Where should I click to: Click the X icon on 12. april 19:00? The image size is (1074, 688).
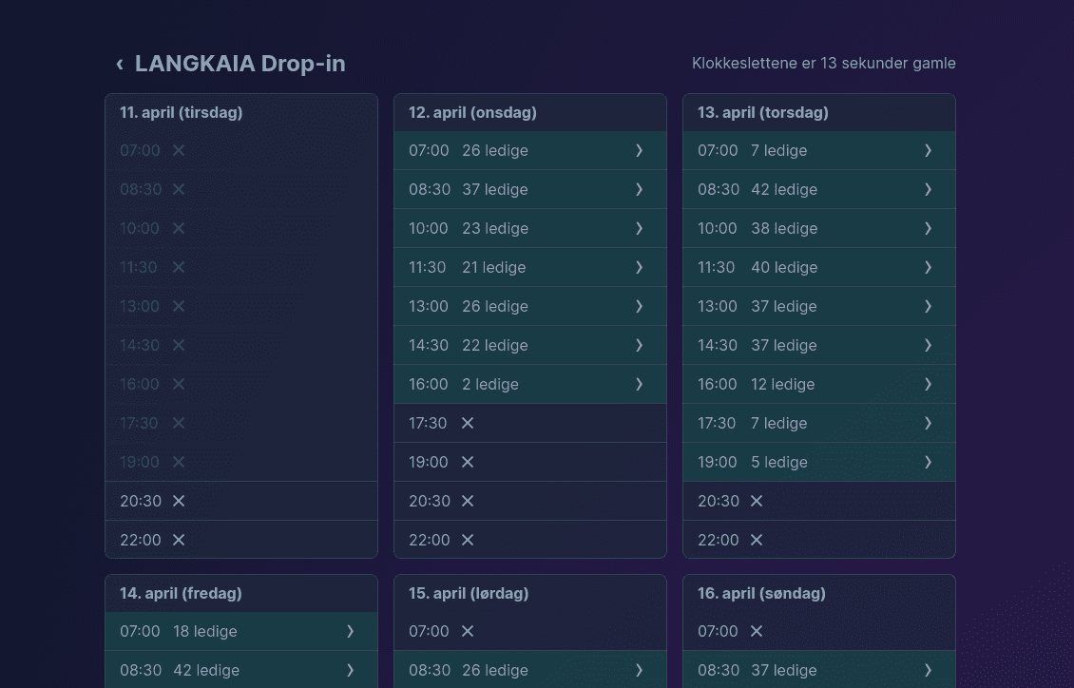468,463
